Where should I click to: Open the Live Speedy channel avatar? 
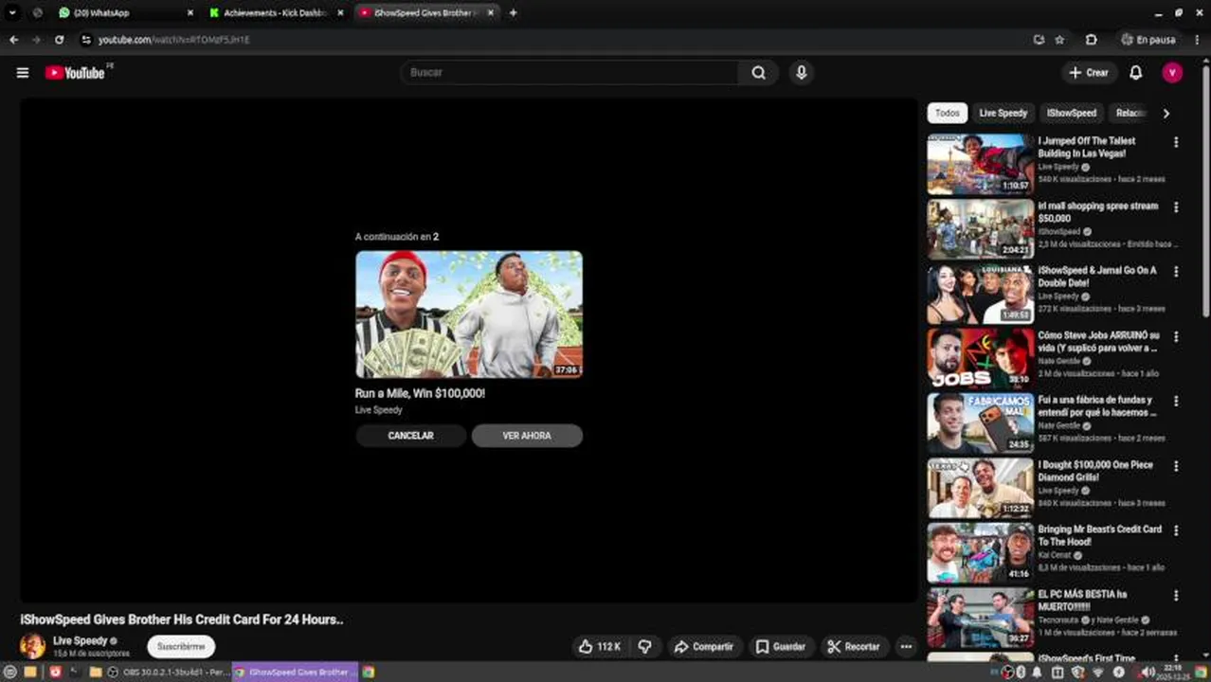tap(33, 646)
